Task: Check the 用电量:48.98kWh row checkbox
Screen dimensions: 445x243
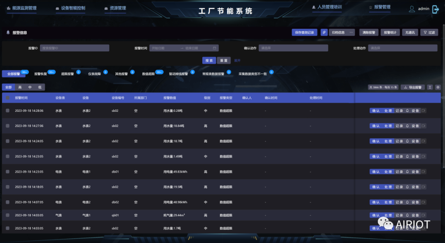Action: tap(8, 202)
